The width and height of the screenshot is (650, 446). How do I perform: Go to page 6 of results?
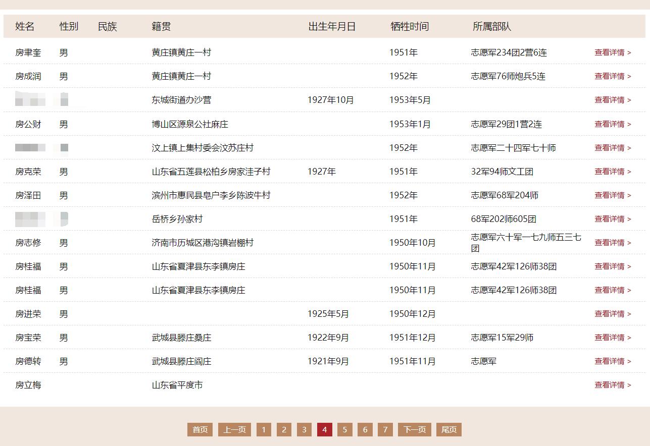(365, 429)
